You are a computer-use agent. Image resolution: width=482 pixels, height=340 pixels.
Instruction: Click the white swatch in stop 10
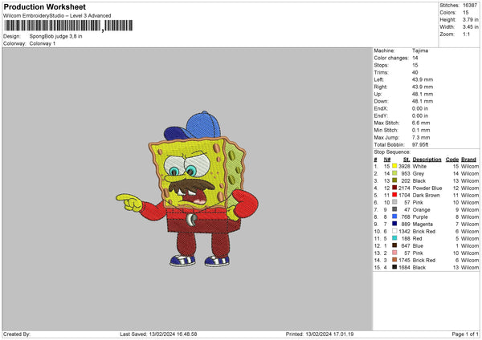(394, 231)
